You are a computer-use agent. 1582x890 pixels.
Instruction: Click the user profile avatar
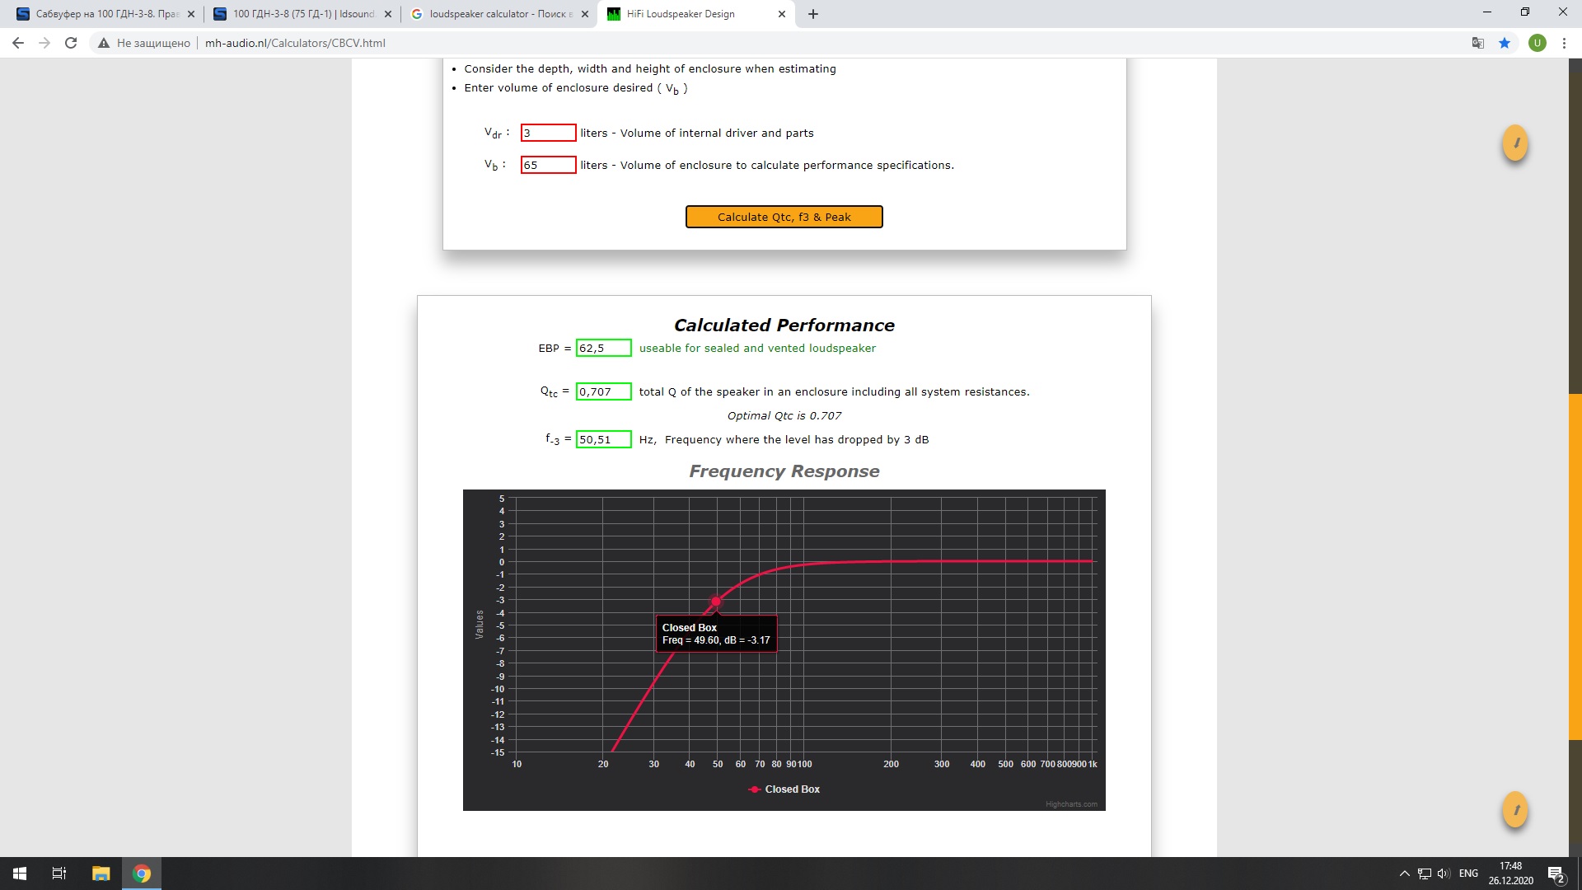tap(1537, 43)
